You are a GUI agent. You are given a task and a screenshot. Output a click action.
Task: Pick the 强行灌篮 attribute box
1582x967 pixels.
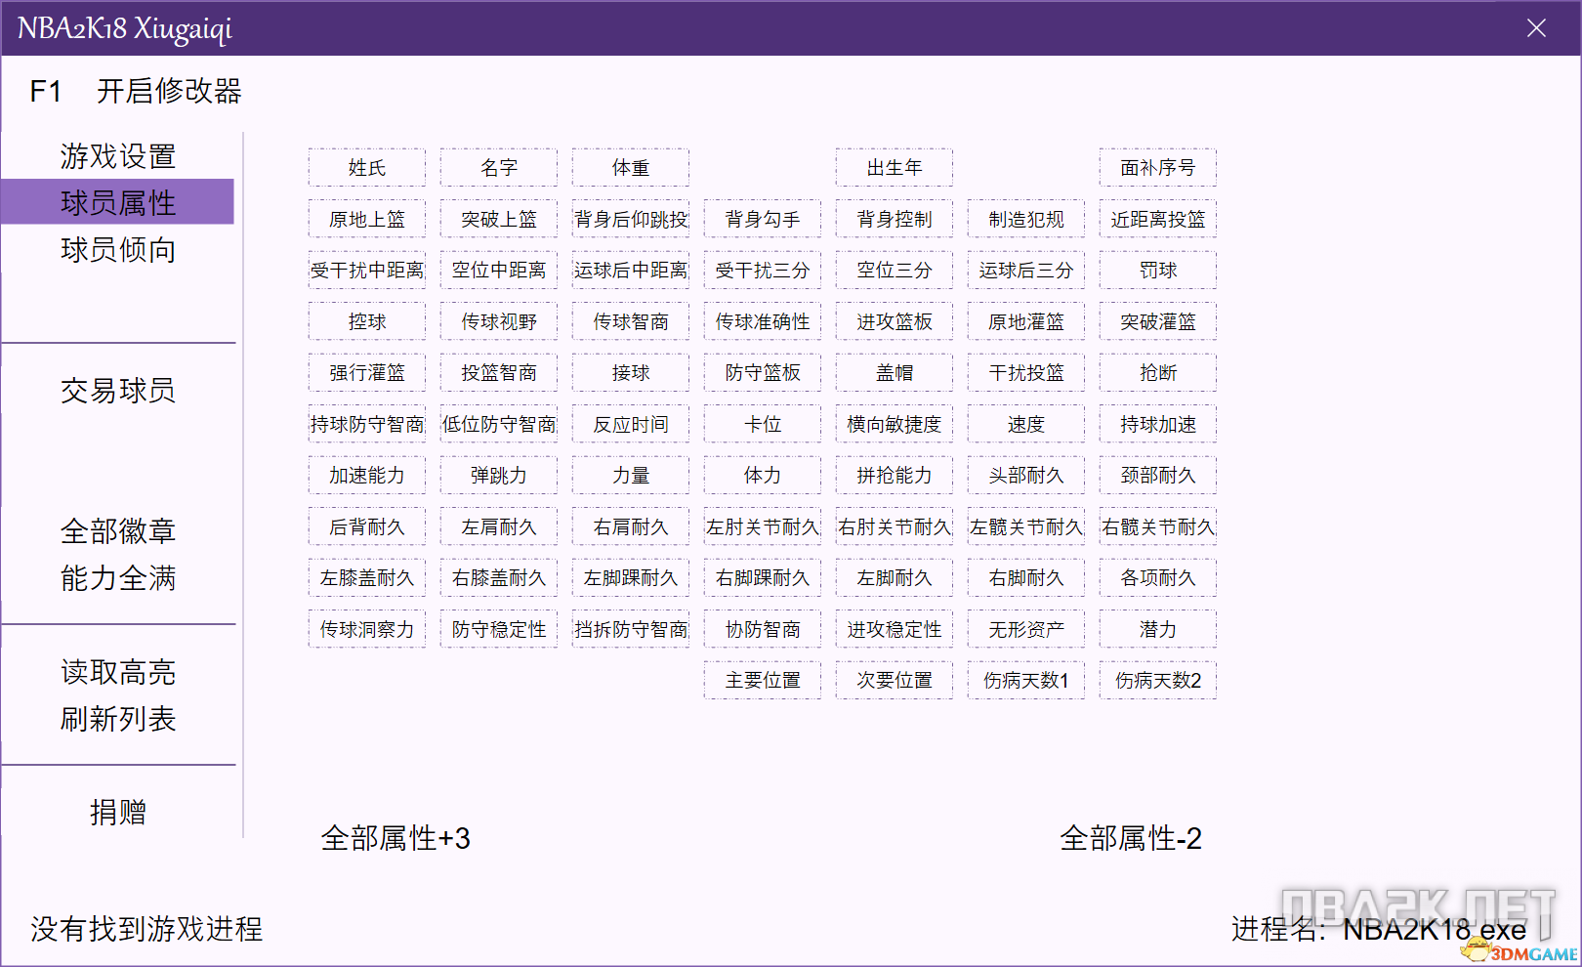tap(367, 373)
